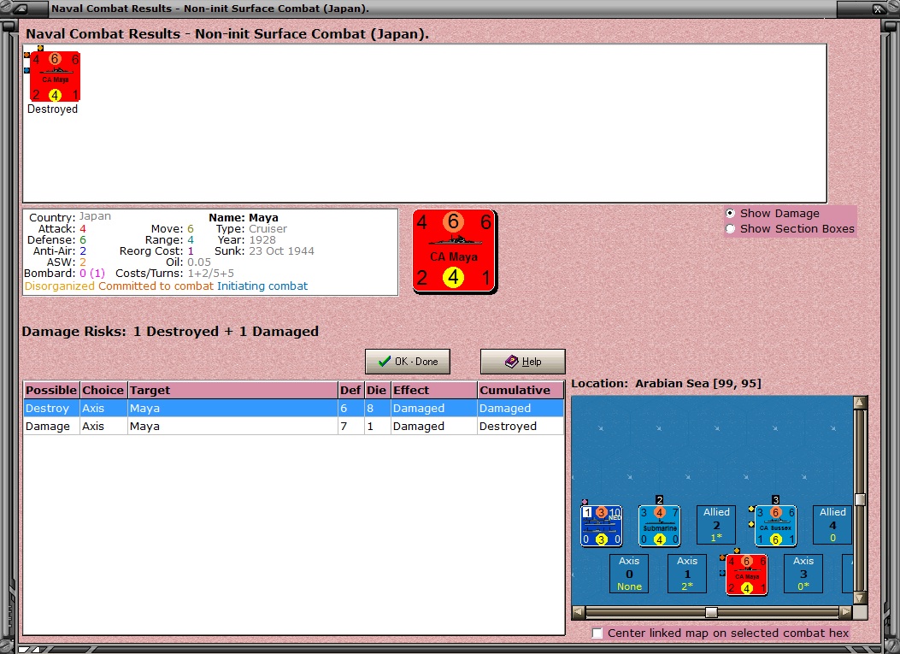Select the Damage row for Maya
Screen dimensions: 900x654
tap(293, 426)
